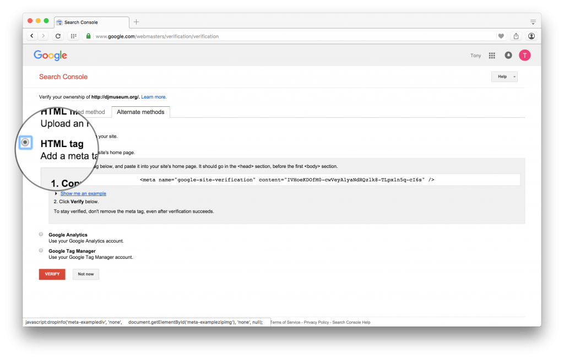Select the HTML tag verification method
Screen dimensions: 564x359
point(25,142)
